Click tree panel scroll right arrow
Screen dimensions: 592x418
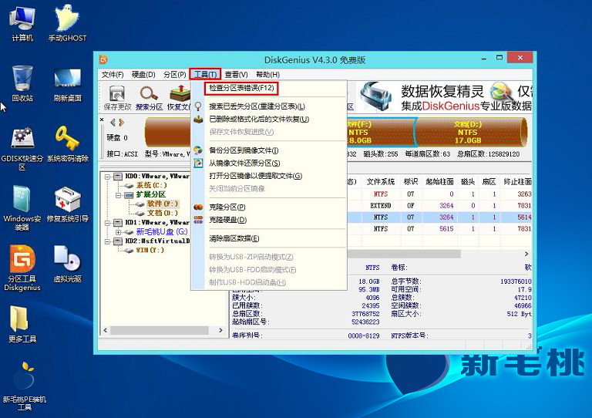(221, 330)
